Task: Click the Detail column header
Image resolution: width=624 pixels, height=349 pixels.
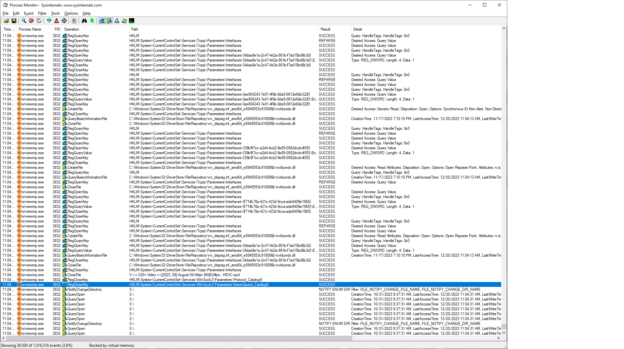Action: click(426, 29)
